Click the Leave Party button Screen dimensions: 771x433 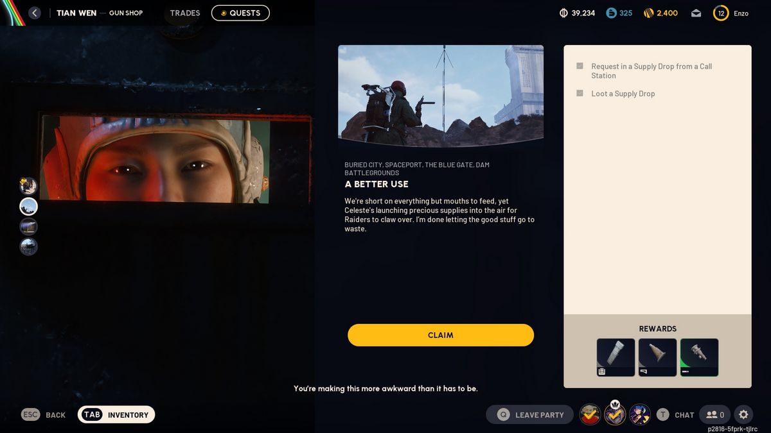click(529, 414)
